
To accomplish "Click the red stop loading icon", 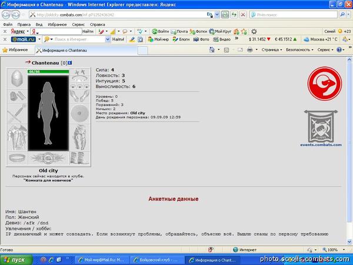I will [243, 15].
